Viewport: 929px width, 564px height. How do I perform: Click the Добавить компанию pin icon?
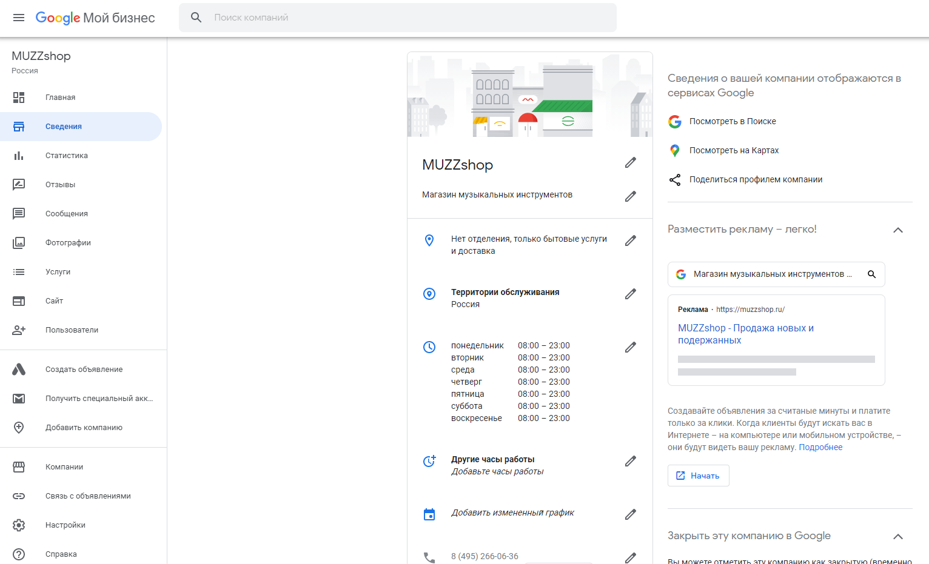[19, 428]
